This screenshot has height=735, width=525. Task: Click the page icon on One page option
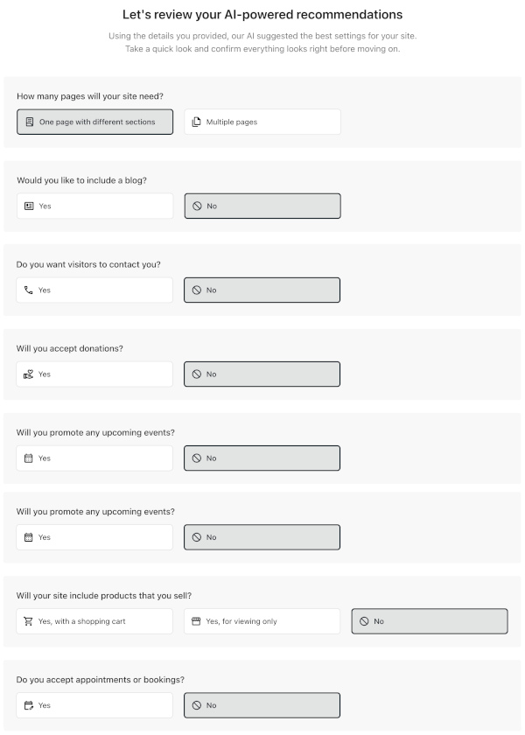point(29,122)
